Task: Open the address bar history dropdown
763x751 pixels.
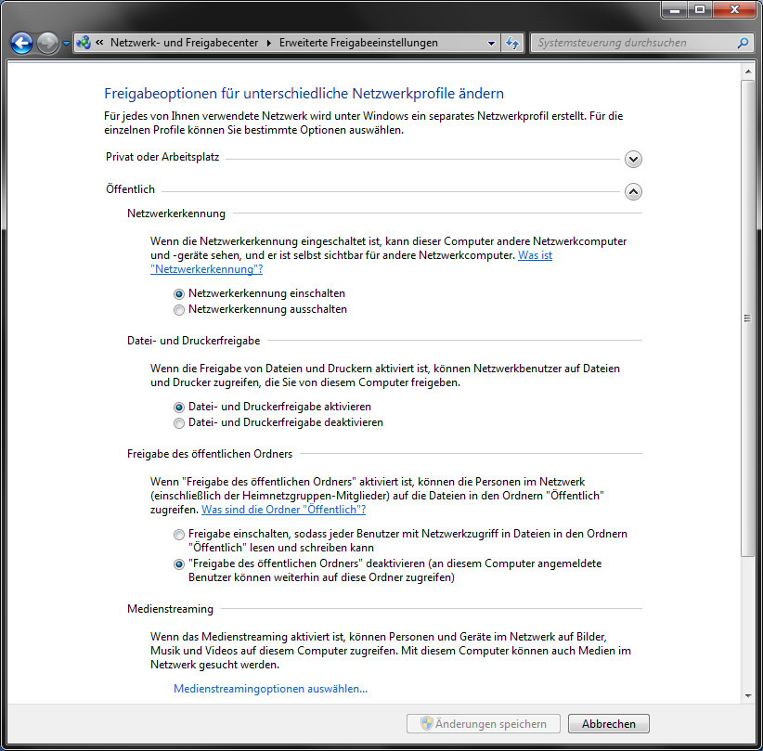Action: click(x=491, y=43)
